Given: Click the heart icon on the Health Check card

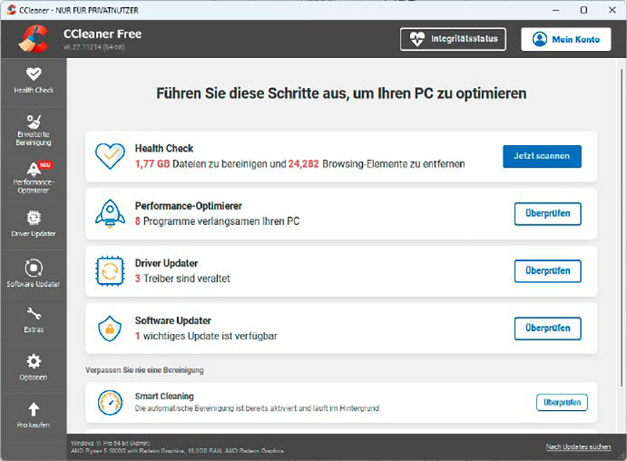Looking at the screenshot, I should coord(108,157).
